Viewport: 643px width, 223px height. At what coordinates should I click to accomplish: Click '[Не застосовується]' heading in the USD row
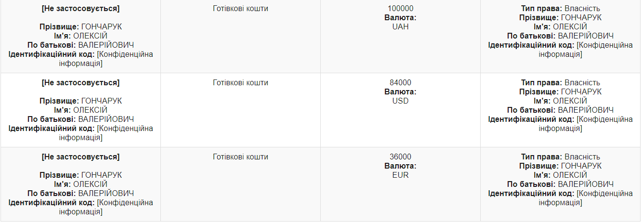coord(80,83)
